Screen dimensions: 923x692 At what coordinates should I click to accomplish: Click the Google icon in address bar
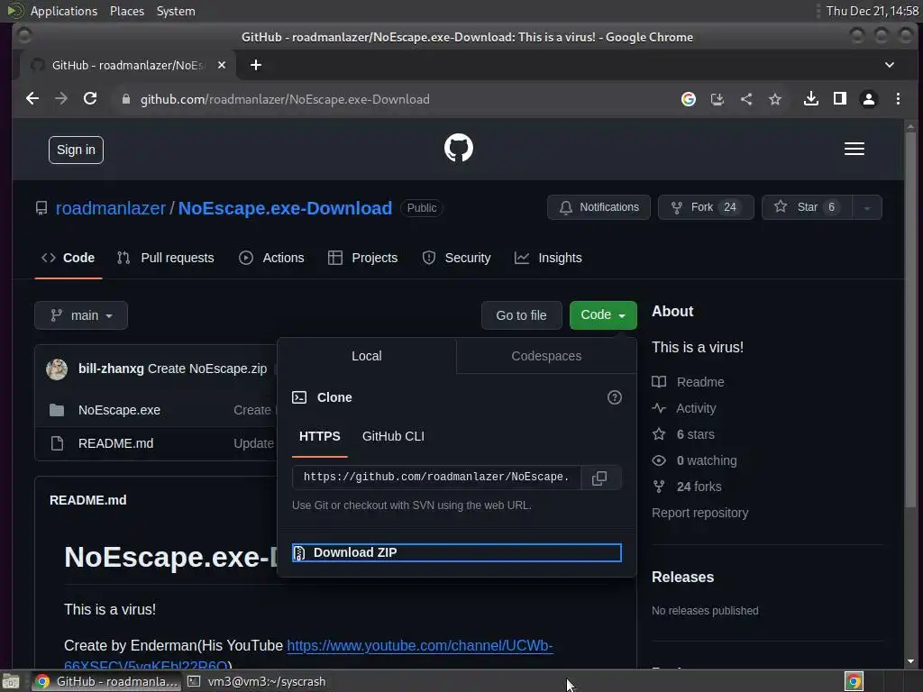[x=689, y=99]
